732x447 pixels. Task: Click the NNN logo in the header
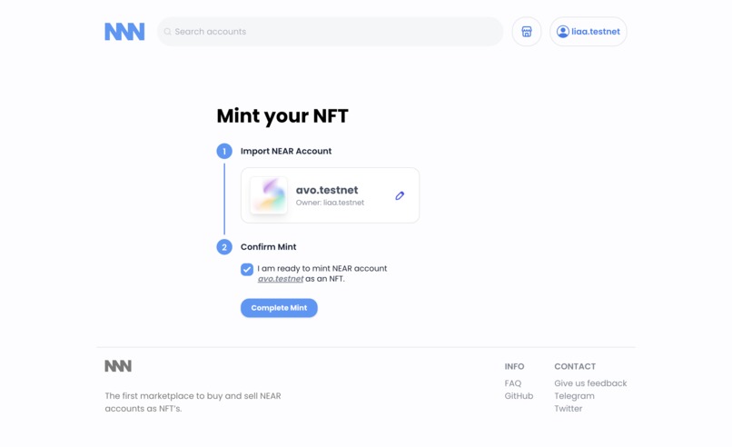124,32
